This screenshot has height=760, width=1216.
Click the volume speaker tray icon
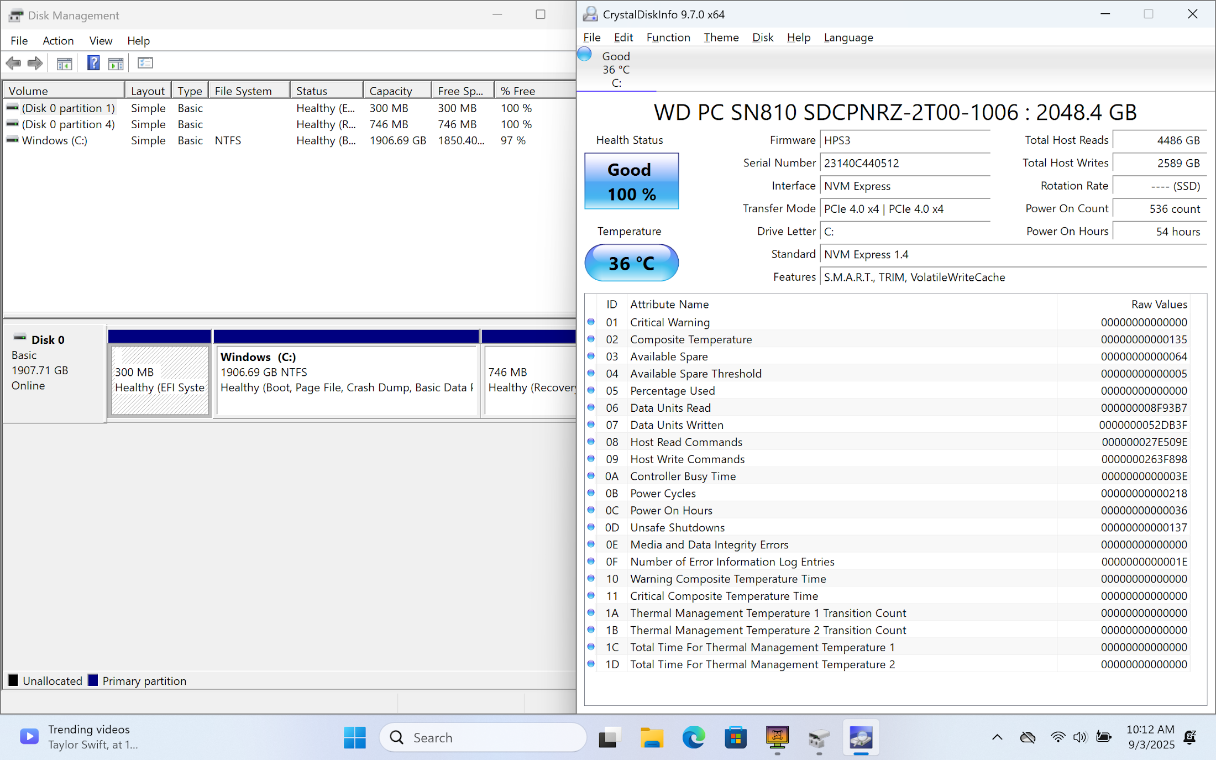(x=1080, y=737)
